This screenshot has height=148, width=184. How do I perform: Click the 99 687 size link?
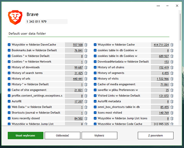click(x=79, y=67)
